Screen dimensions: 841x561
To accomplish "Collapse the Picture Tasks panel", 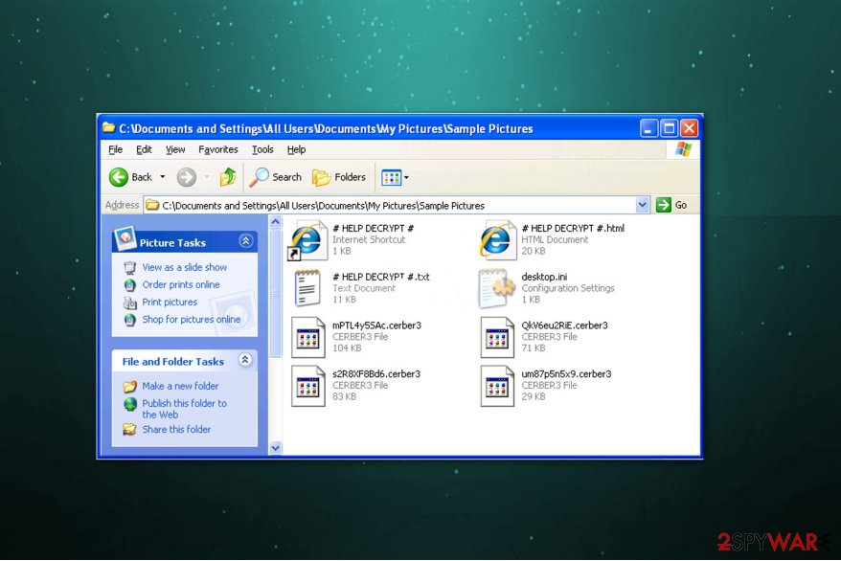I will [245, 241].
